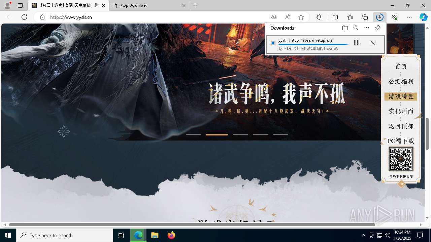Select the first carousel indicator
This screenshot has height=242, width=431.
click(x=193, y=134)
